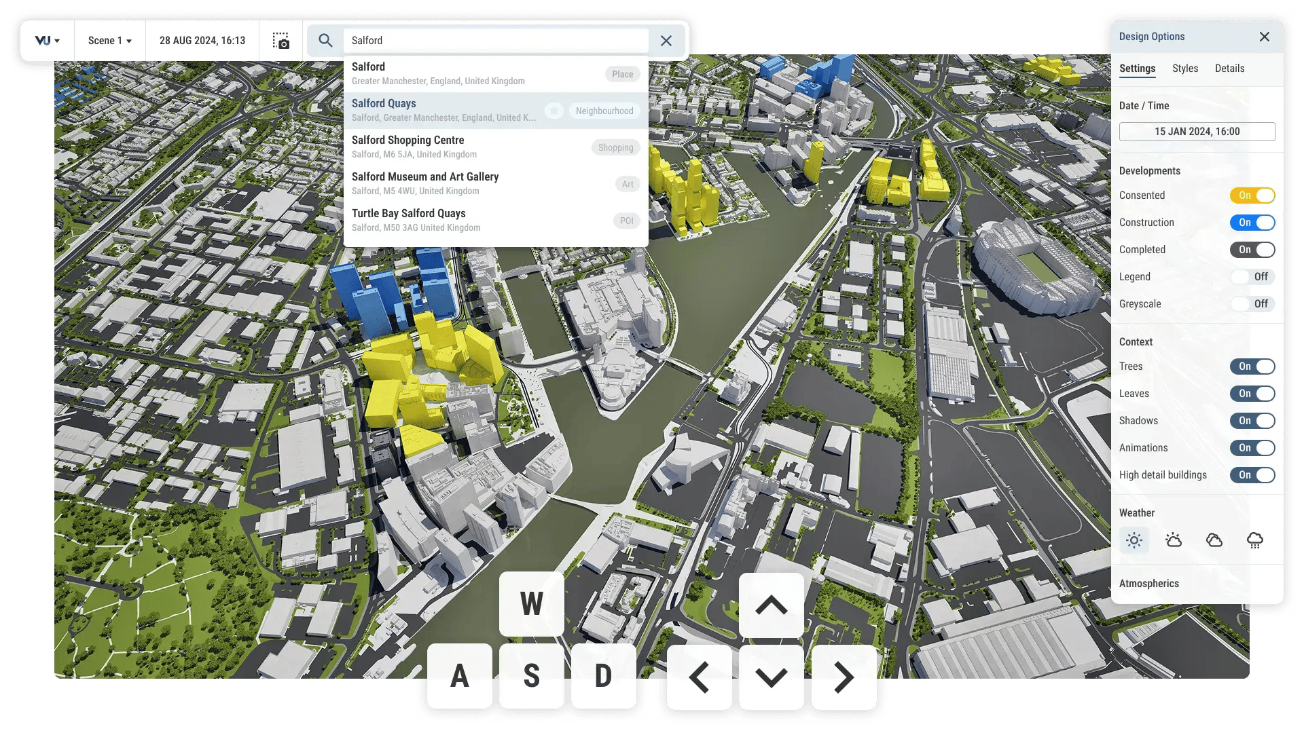
Task: Click the screenshot capture icon
Action: coord(281,41)
